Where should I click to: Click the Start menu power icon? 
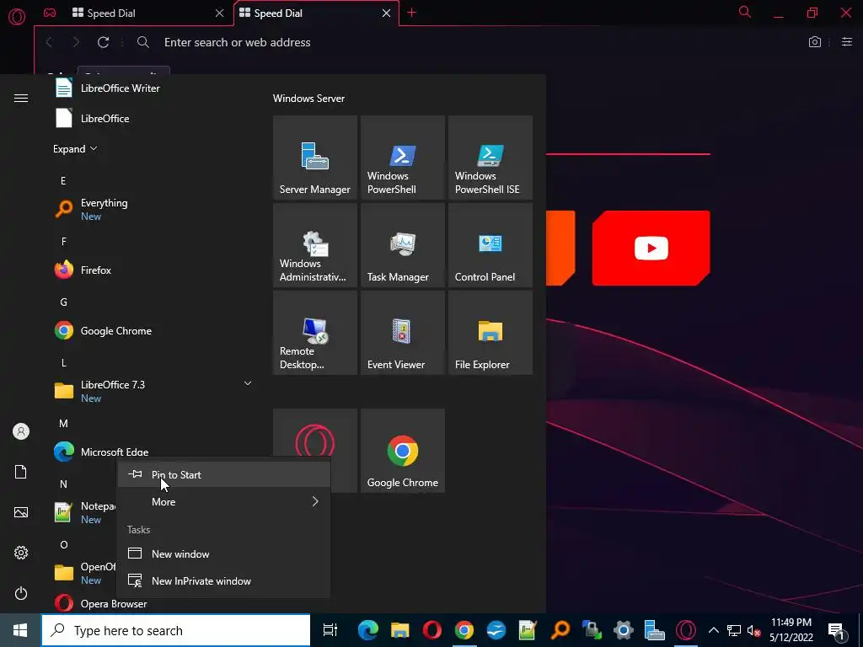21,593
